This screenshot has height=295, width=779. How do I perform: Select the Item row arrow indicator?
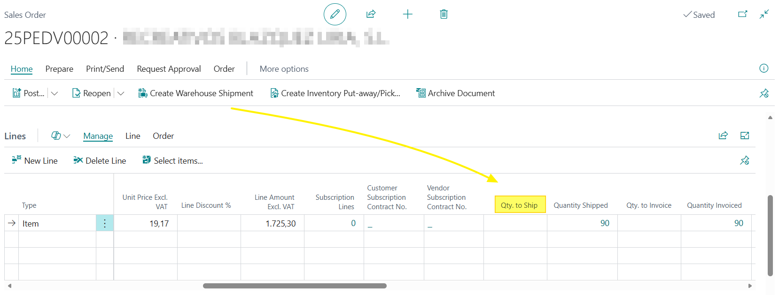coord(12,223)
